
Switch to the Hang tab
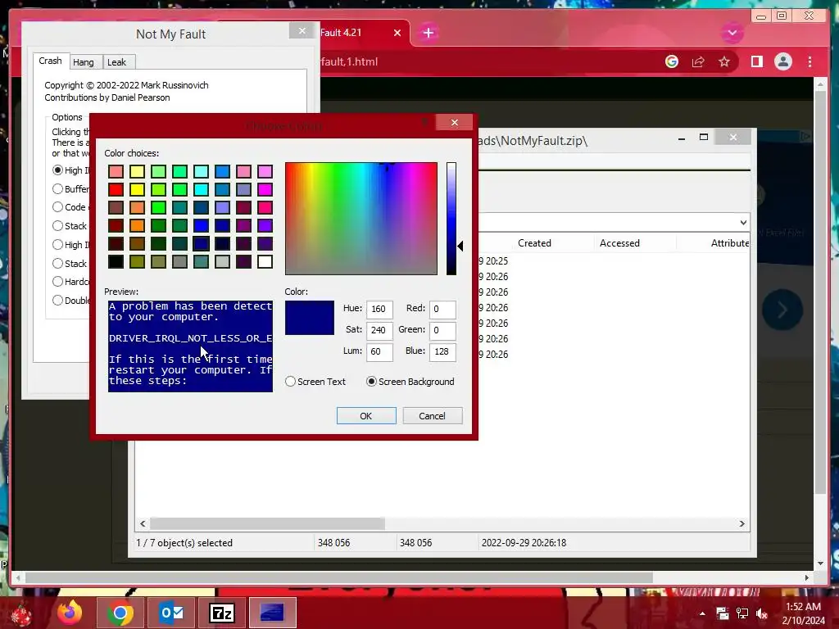(x=84, y=62)
